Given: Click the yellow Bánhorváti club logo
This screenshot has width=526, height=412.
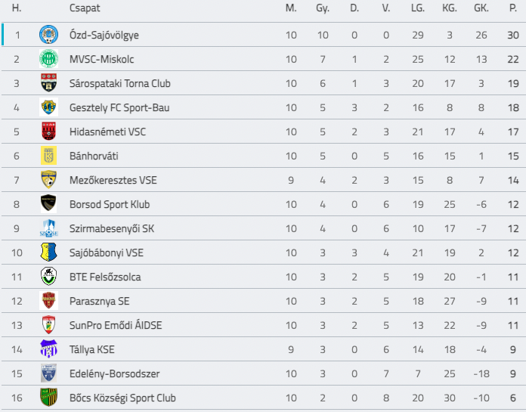Looking at the screenshot, I should click(48, 155).
